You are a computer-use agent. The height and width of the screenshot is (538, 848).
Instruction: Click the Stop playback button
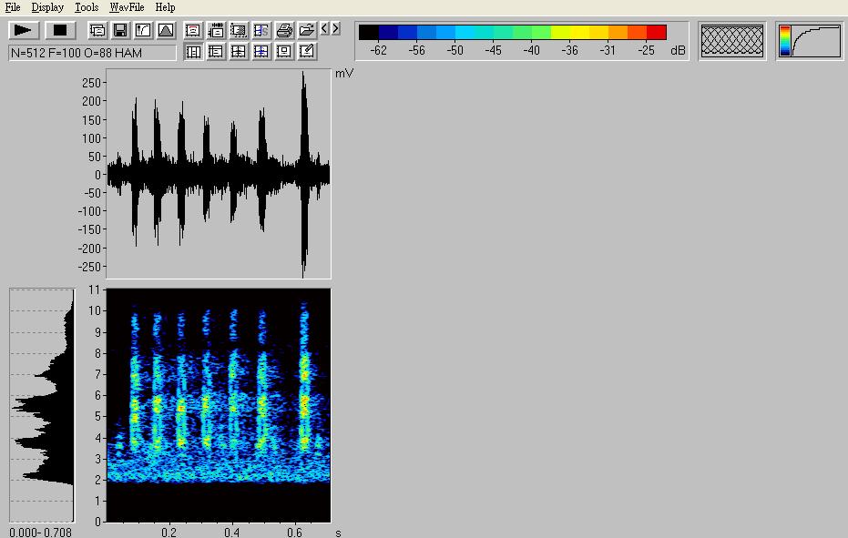[61, 30]
